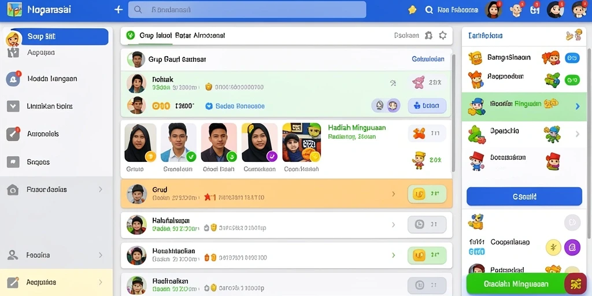The image size is (592, 296).
Task: Click orange splat reward badge
Action: 427,134
